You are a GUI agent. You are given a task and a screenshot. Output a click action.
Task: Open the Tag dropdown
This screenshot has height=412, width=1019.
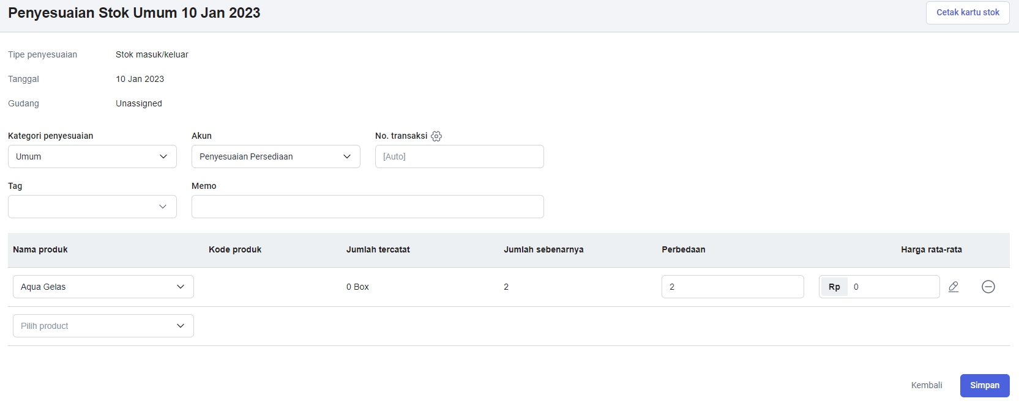click(92, 207)
